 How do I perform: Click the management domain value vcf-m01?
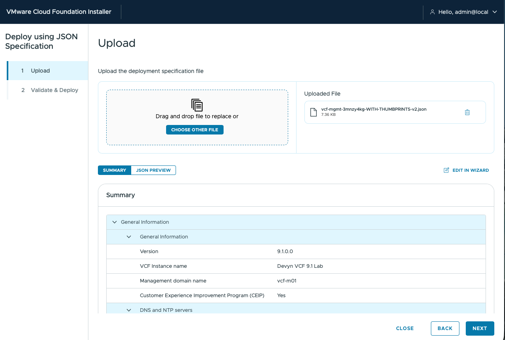(x=287, y=281)
